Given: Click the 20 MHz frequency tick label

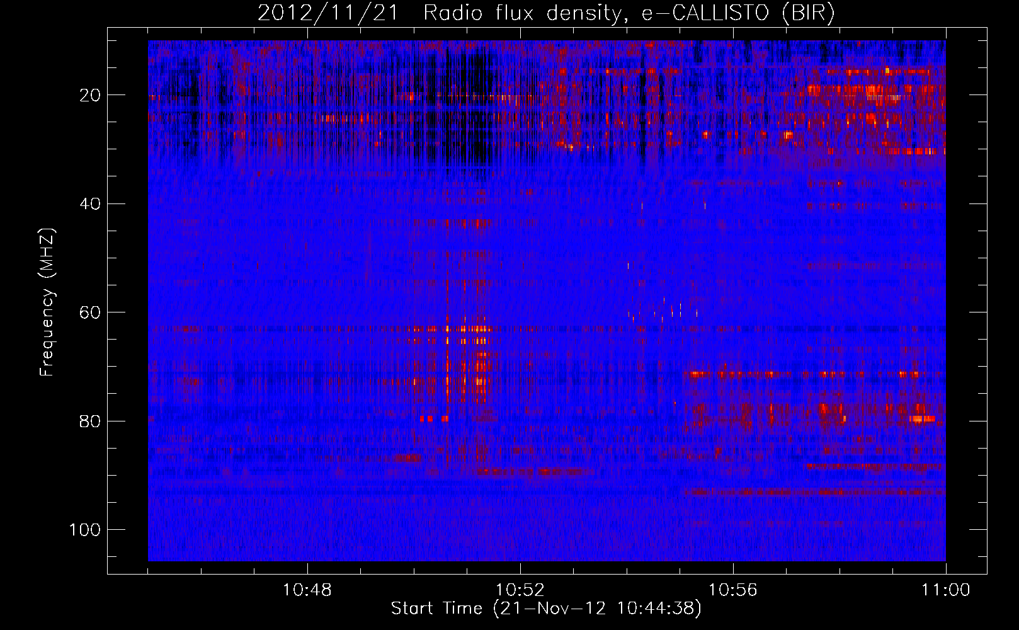Looking at the screenshot, I should [91, 95].
